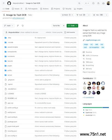
Task: Open the README.md file
Action: click(12, 98)
